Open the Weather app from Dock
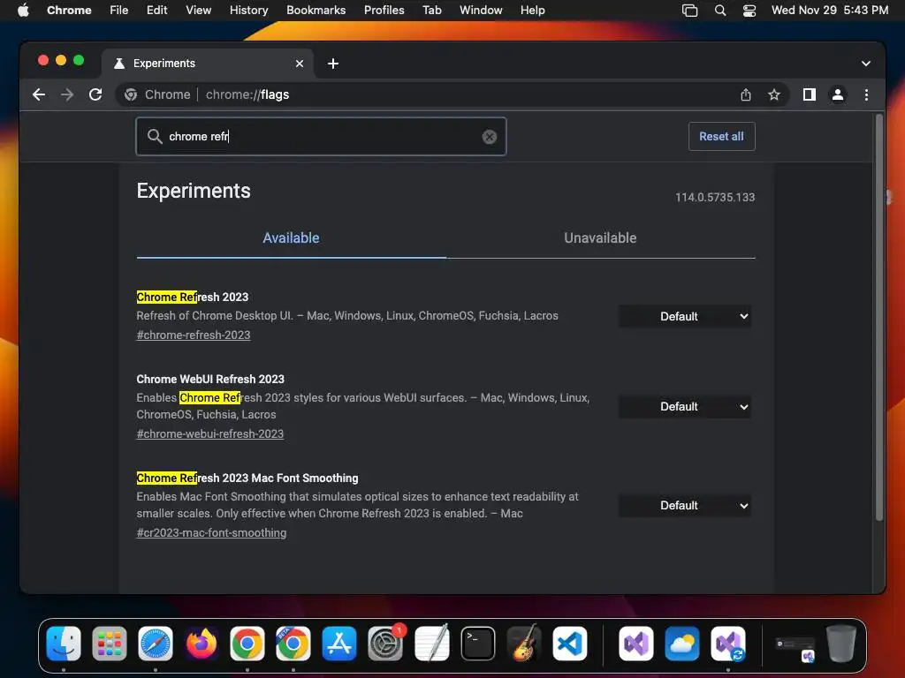The width and height of the screenshot is (905, 678). click(x=681, y=644)
